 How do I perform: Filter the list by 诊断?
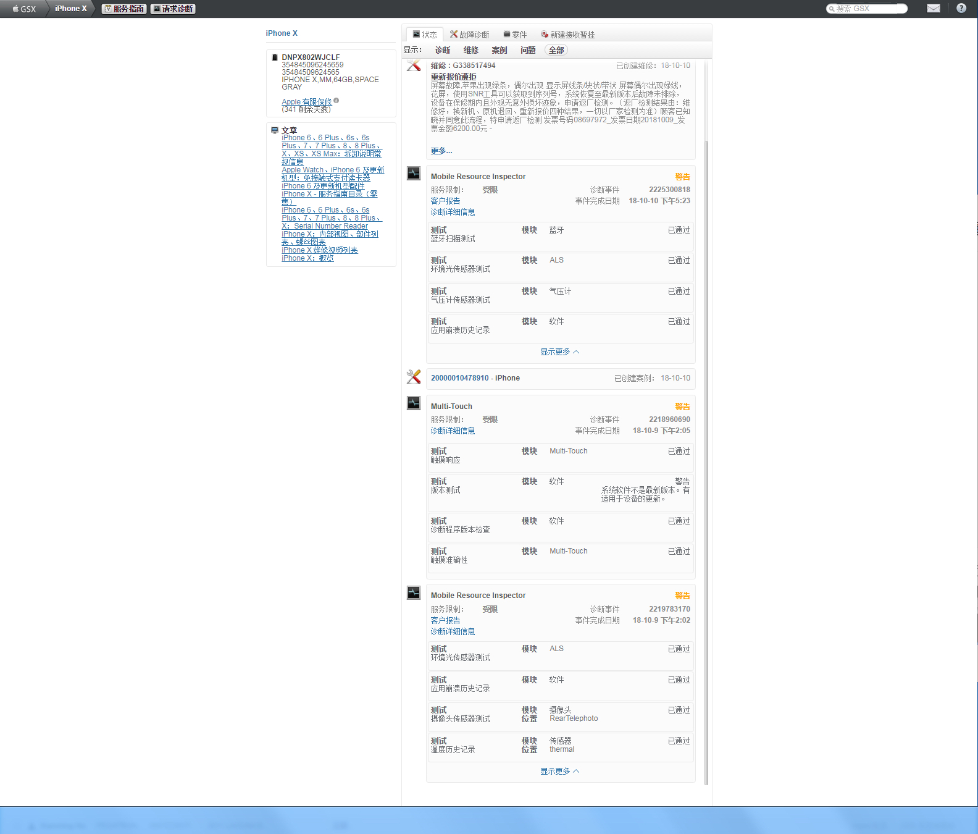click(443, 51)
